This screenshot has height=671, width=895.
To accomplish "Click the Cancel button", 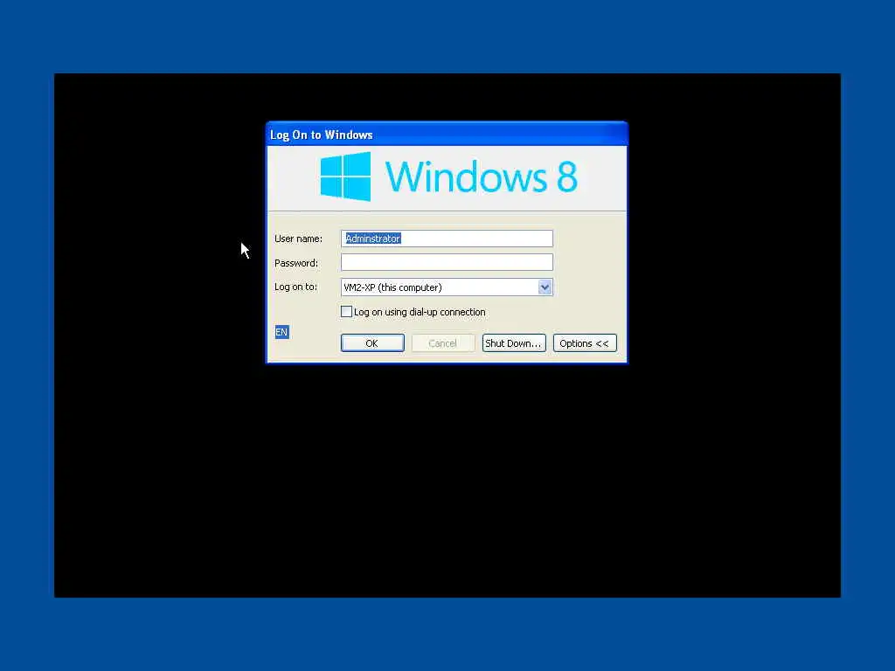I will 443,342.
